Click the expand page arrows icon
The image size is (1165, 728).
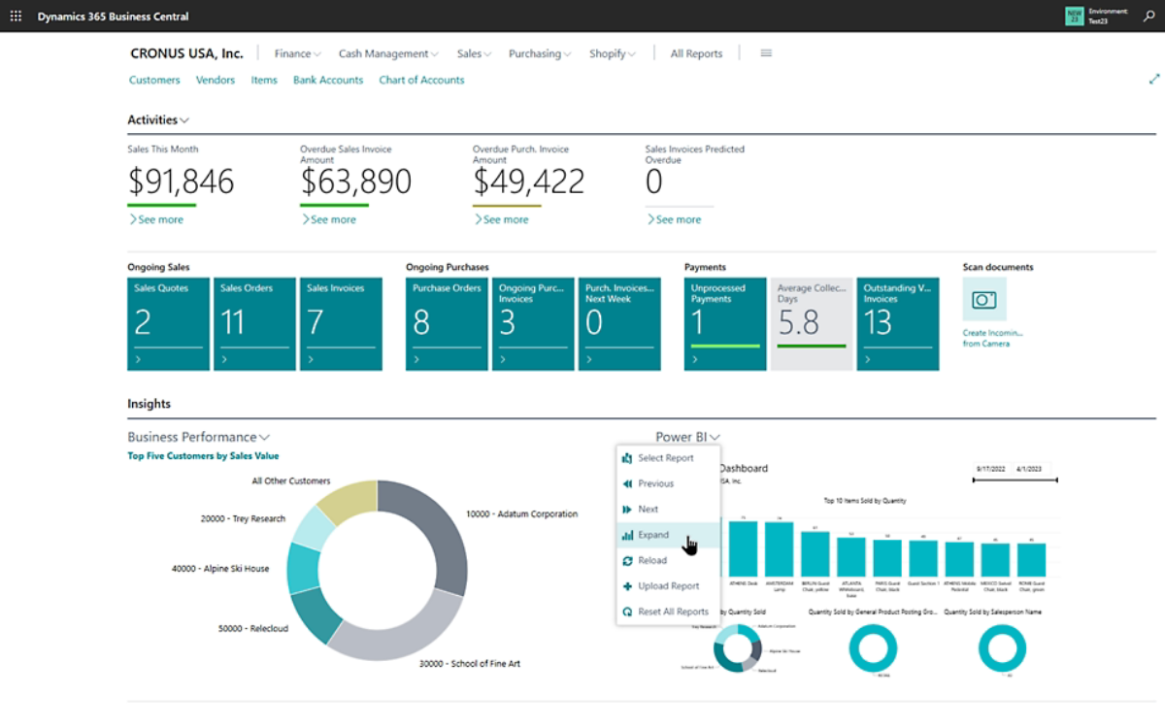1154,80
